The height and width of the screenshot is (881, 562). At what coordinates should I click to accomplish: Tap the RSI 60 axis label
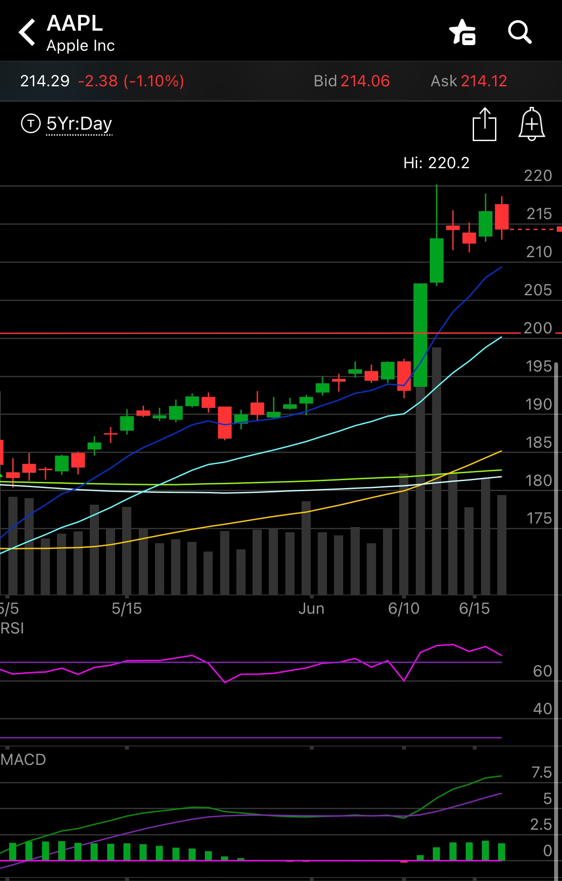pos(542,671)
